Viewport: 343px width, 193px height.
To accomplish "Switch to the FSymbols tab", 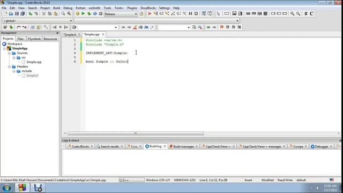I will (34, 39).
